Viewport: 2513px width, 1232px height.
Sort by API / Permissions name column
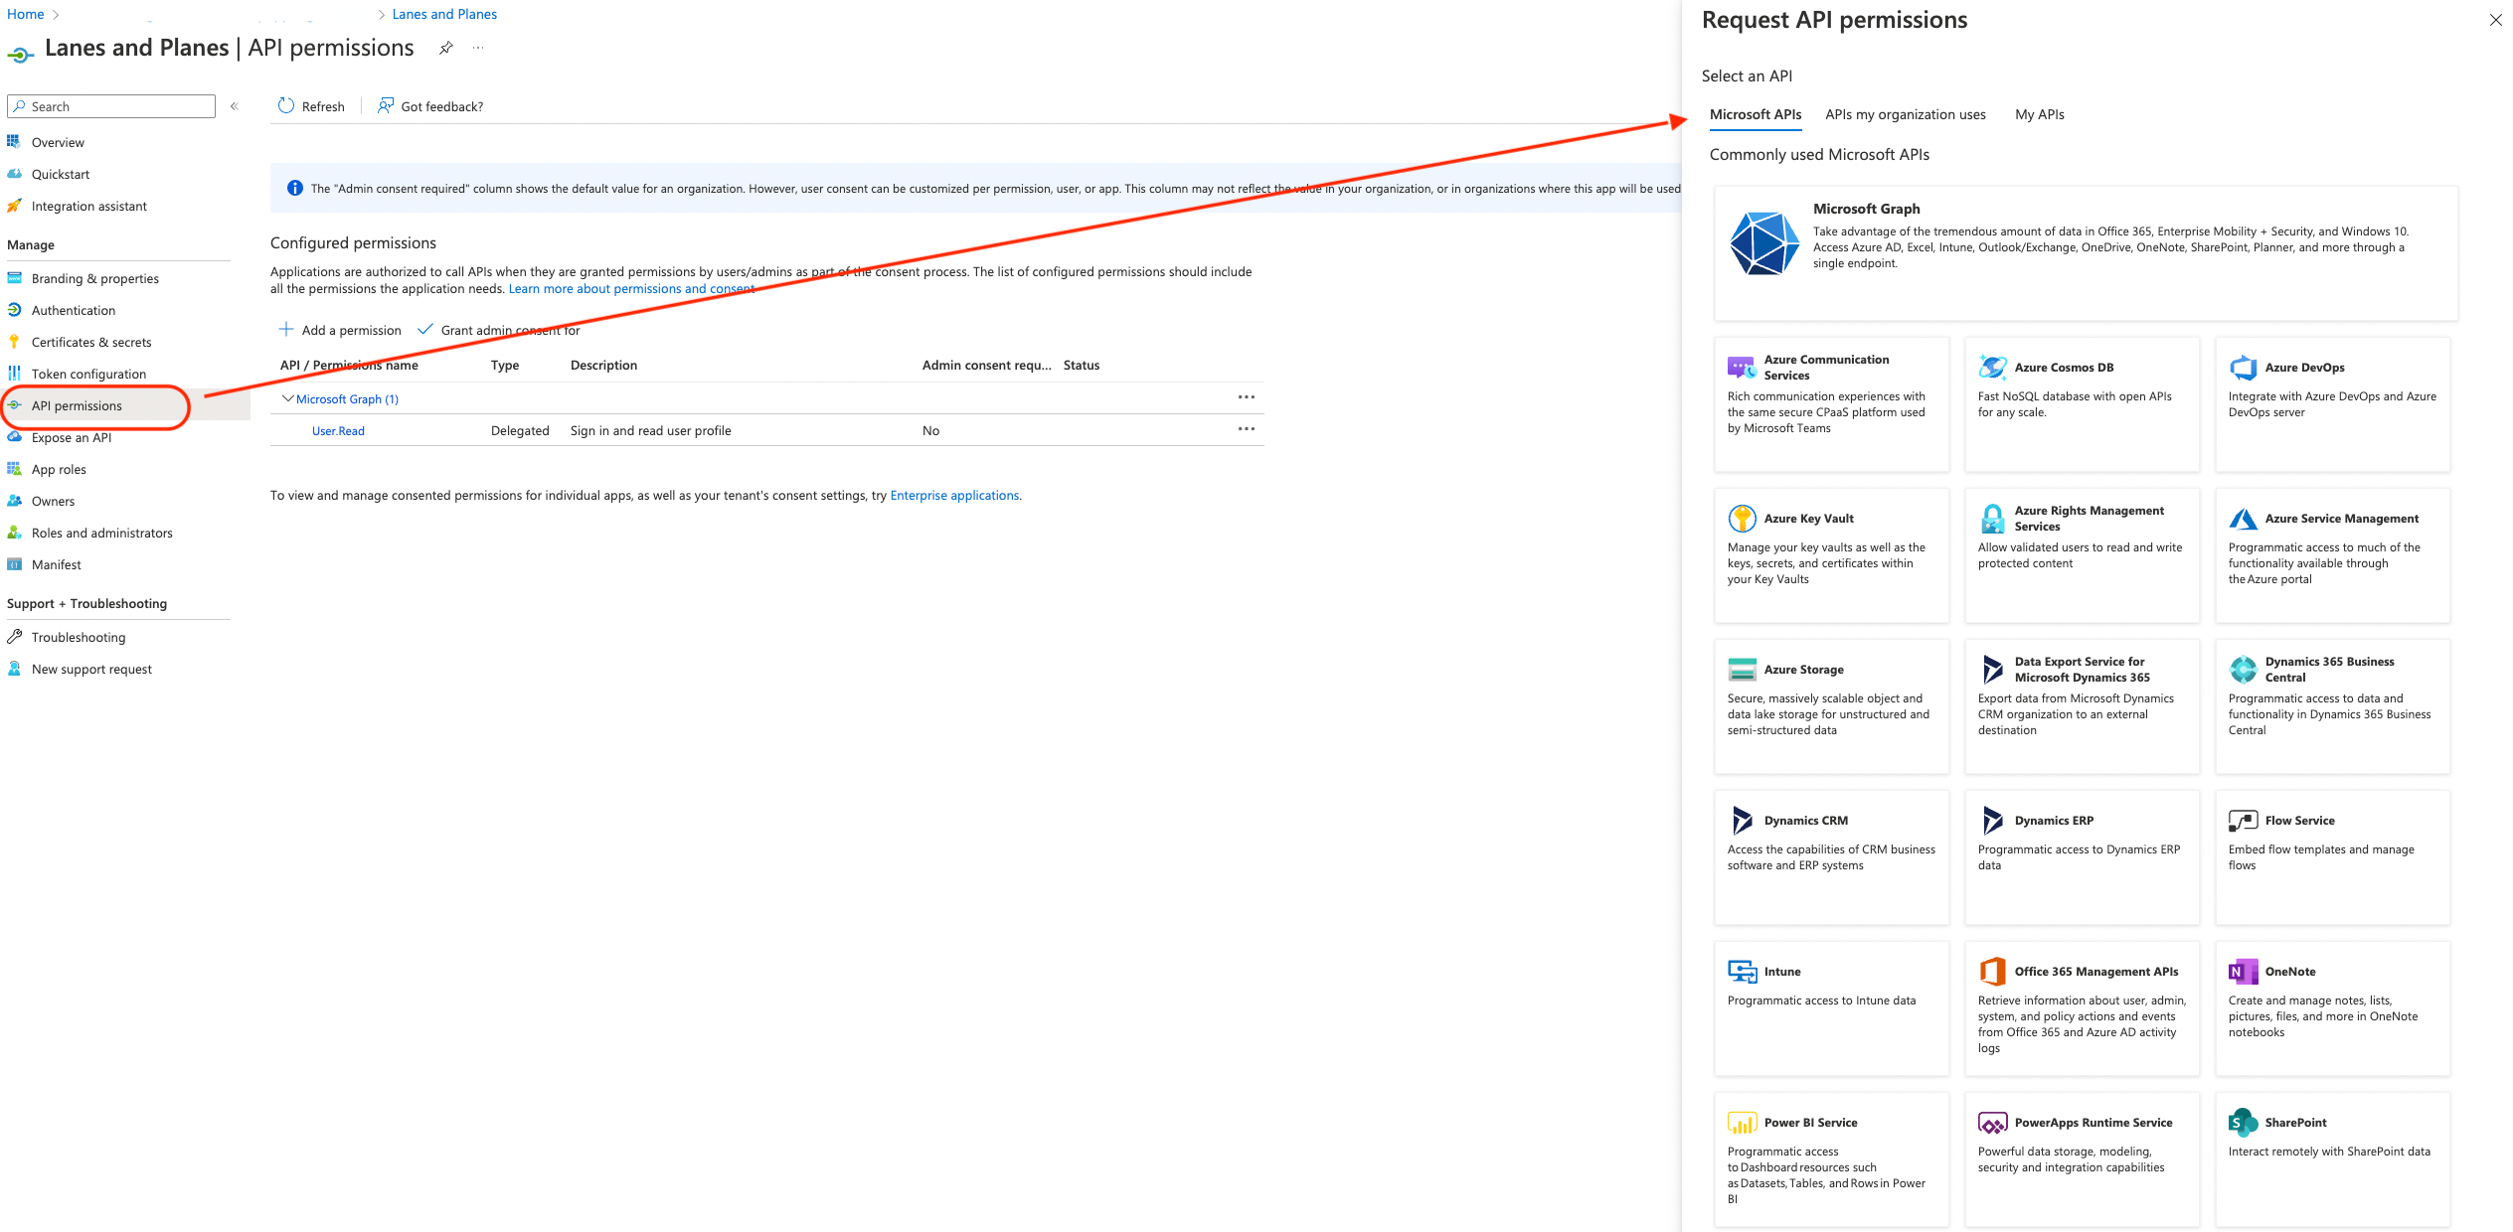(x=349, y=366)
